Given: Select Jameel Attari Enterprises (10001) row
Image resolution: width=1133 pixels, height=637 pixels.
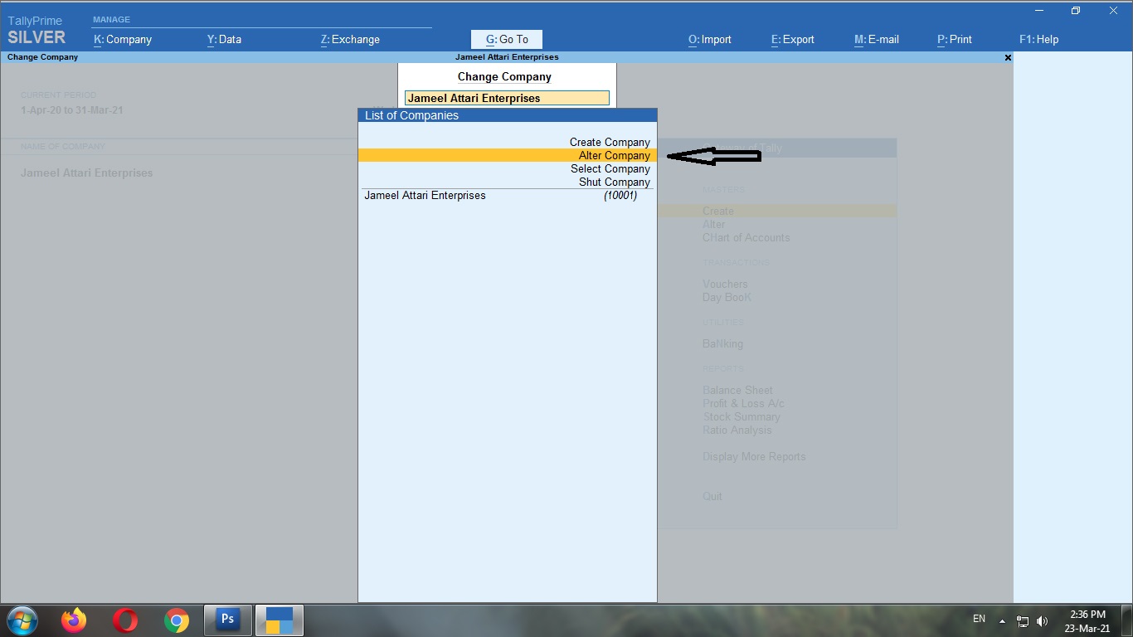Looking at the screenshot, I should click(x=508, y=196).
